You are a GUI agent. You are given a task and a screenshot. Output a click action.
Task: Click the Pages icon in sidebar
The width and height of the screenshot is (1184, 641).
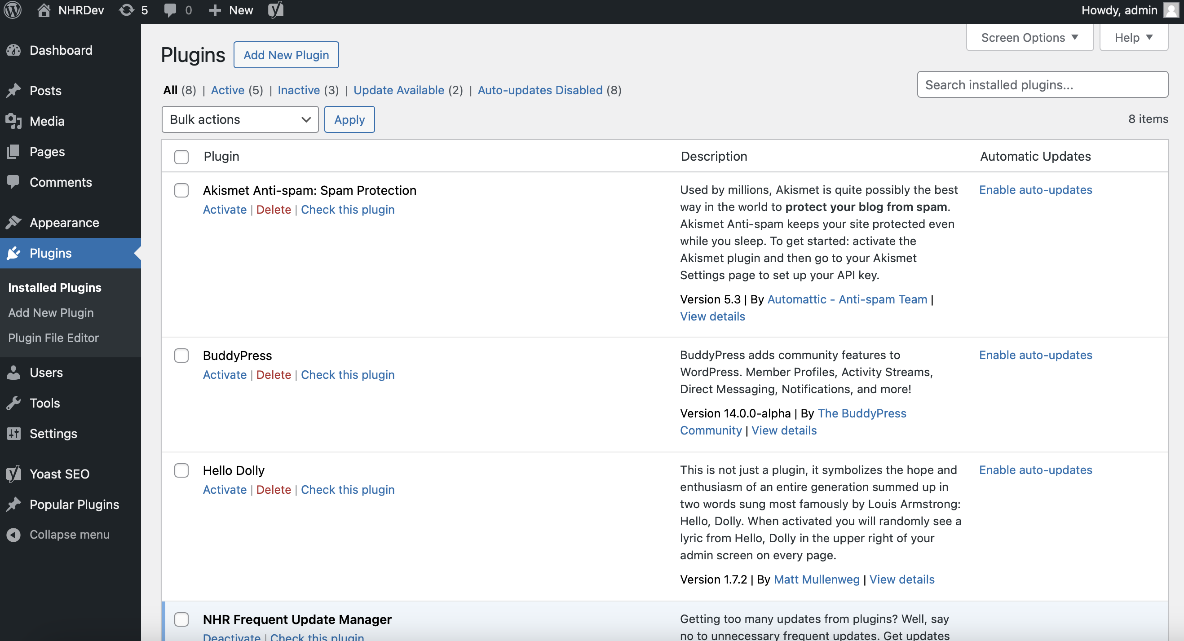pyautogui.click(x=14, y=152)
